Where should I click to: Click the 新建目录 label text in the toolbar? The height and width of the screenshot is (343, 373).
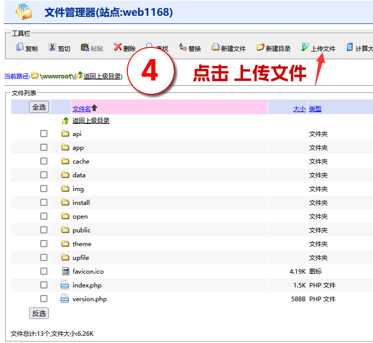pyautogui.click(x=278, y=48)
